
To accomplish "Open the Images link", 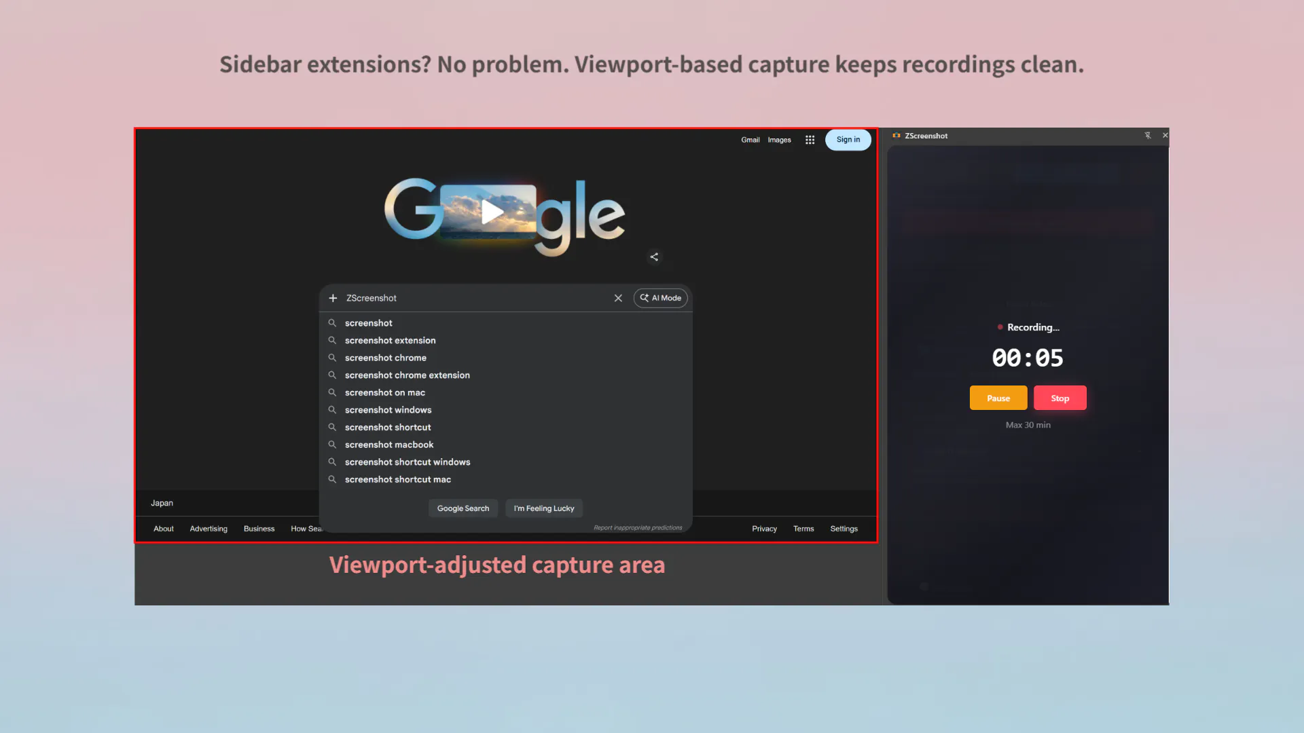I will click(780, 140).
